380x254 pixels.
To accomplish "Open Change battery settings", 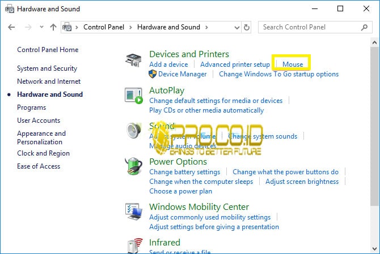I will click(x=185, y=172).
